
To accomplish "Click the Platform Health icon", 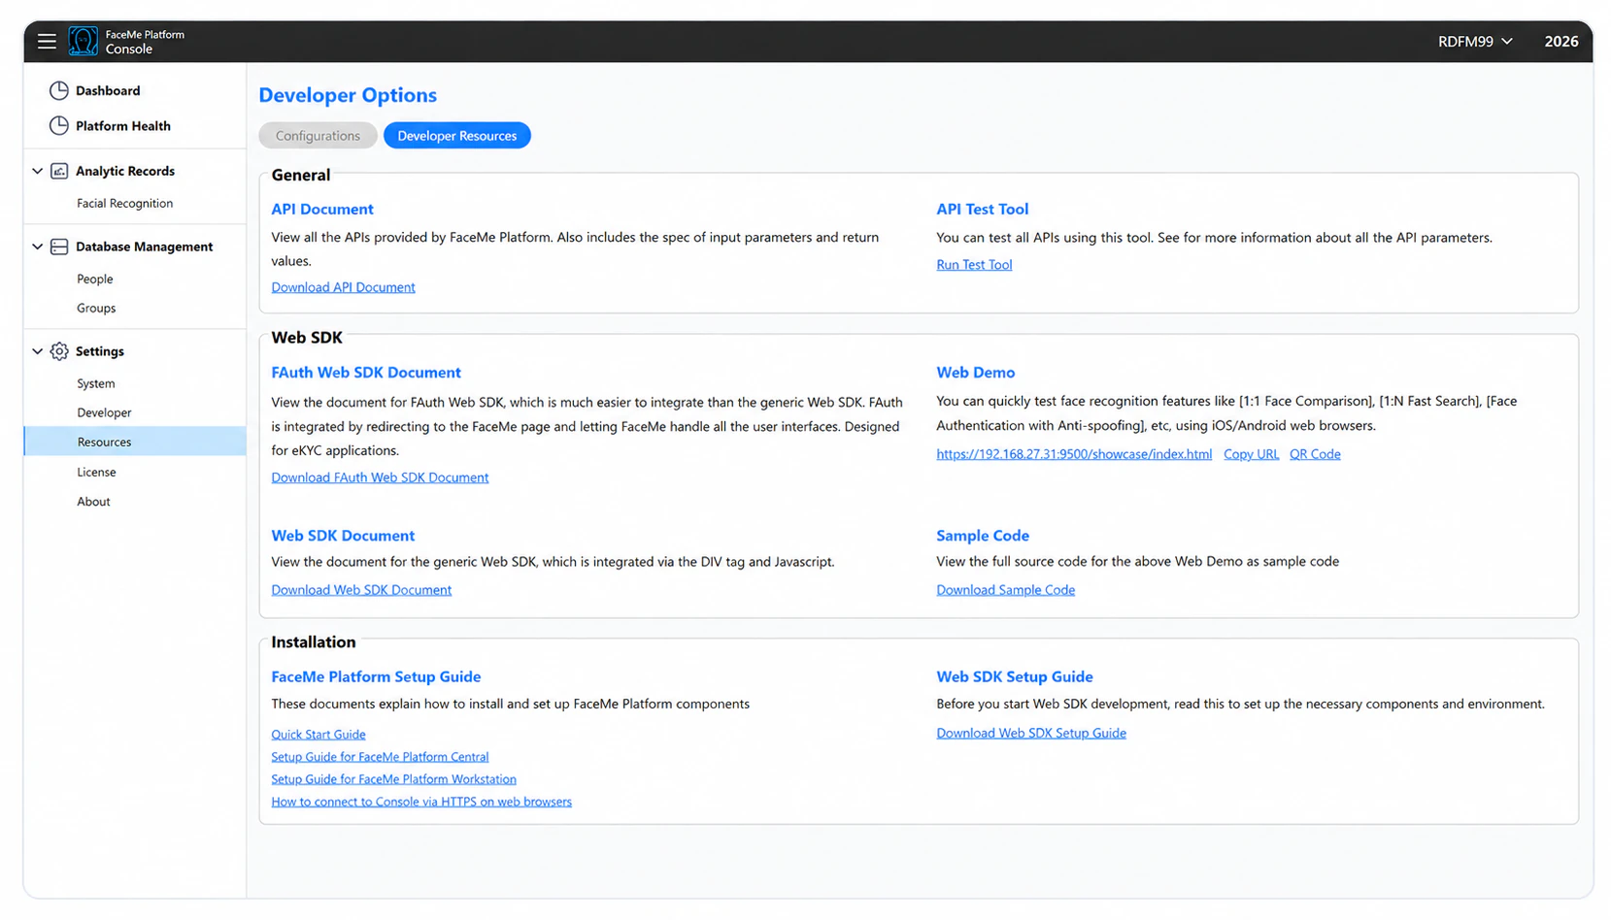I will pos(59,125).
